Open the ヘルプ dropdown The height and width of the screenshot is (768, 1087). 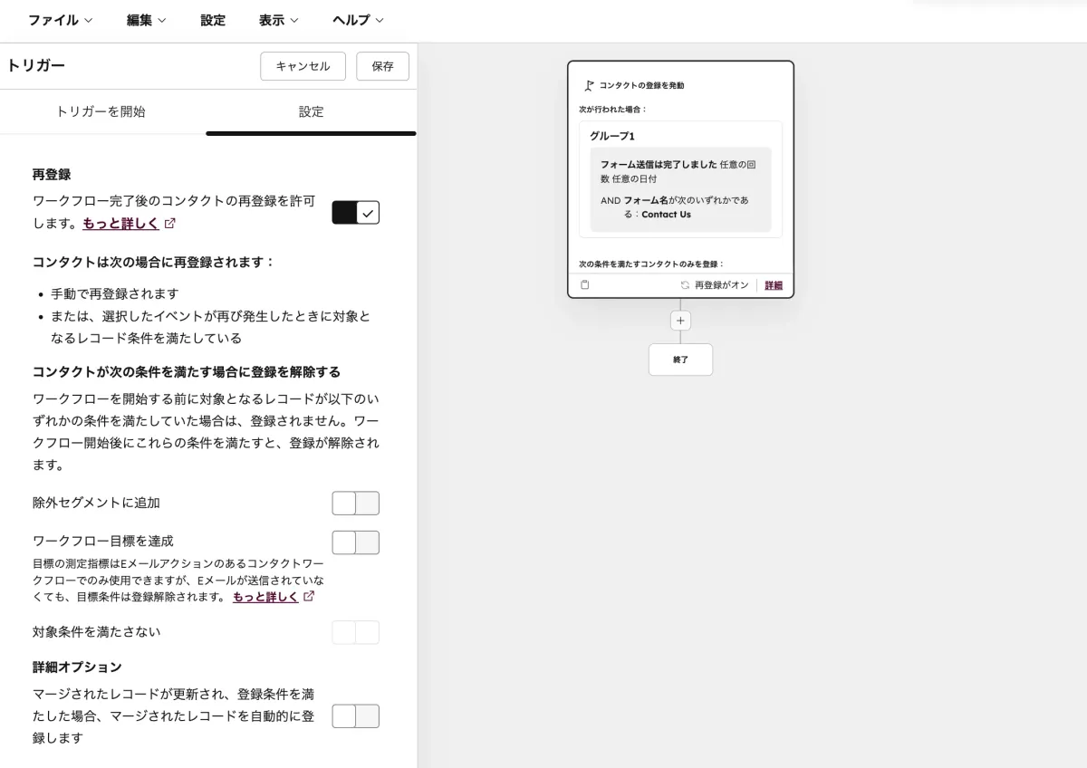355,20
